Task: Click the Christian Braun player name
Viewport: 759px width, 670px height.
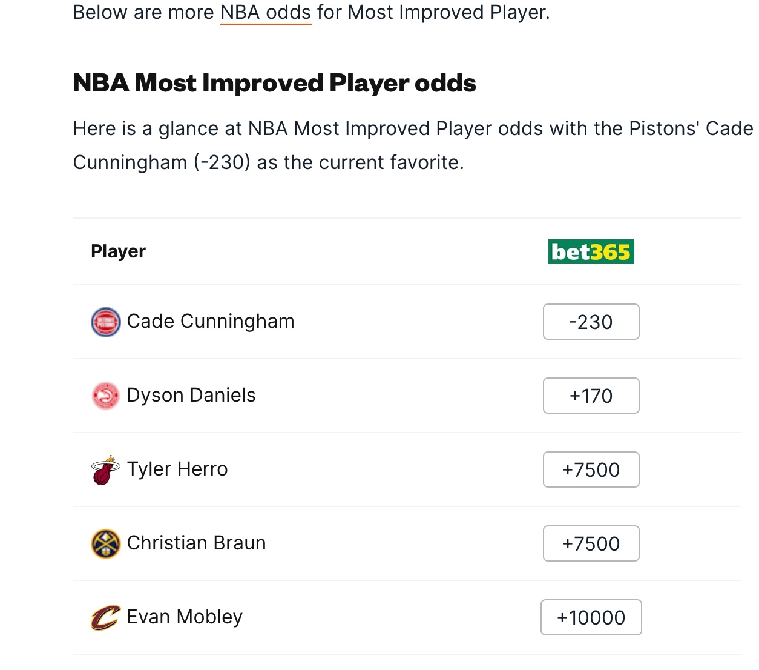Action: (197, 543)
